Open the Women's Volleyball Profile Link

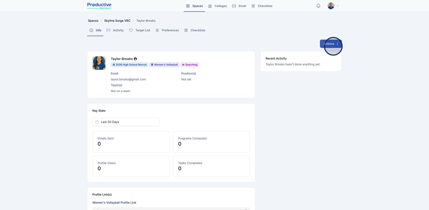(114, 203)
